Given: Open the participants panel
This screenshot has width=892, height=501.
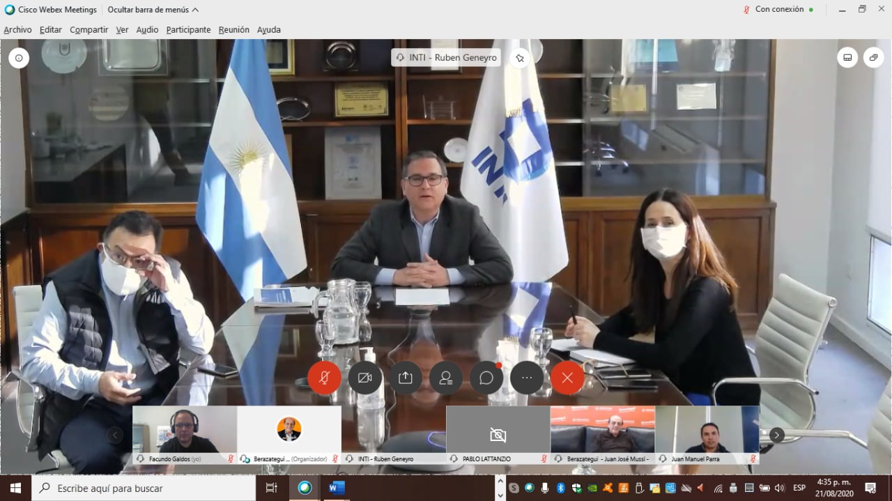Looking at the screenshot, I should pyautogui.click(x=446, y=378).
